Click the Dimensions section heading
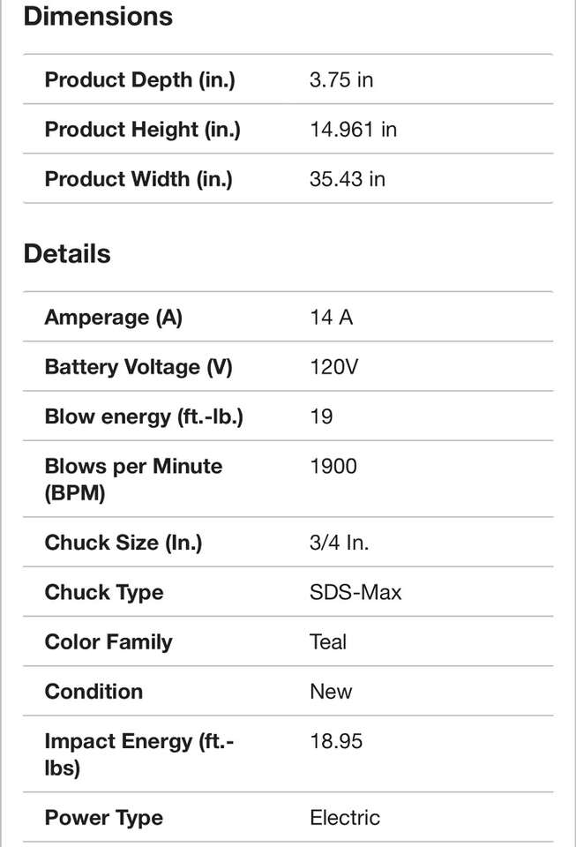 98,17
